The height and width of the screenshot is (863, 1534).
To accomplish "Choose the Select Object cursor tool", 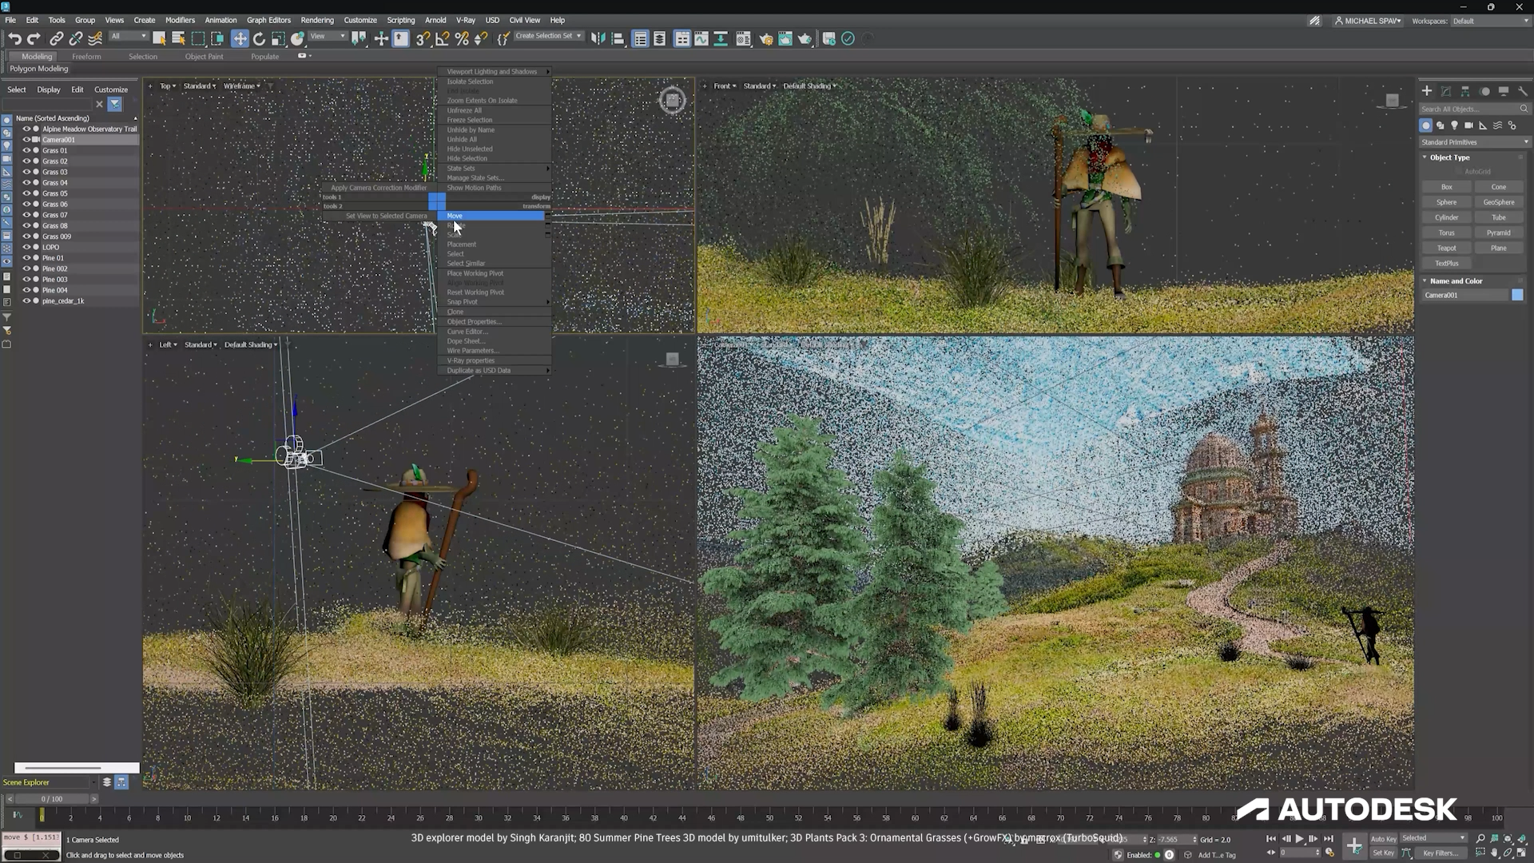I will tap(159, 38).
